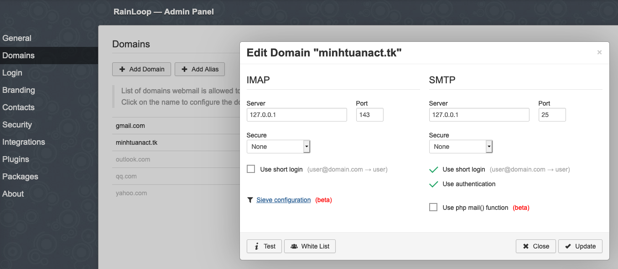Open the IMAP Secure dropdown
The image size is (618, 269).
click(x=278, y=147)
